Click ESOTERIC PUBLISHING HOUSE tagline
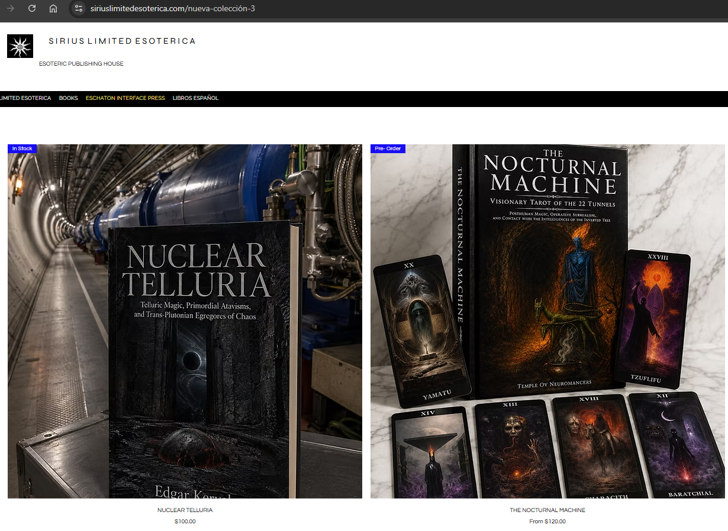 81,64
